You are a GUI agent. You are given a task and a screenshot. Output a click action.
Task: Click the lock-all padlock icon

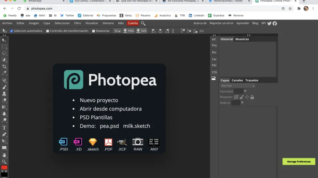(252, 97)
